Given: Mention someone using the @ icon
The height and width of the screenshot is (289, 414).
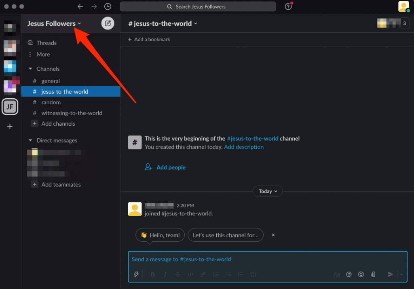Looking at the screenshot, I should (x=349, y=274).
